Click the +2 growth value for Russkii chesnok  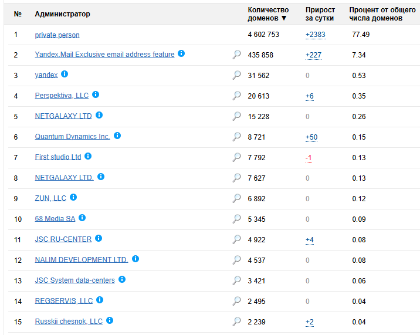click(x=309, y=322)
